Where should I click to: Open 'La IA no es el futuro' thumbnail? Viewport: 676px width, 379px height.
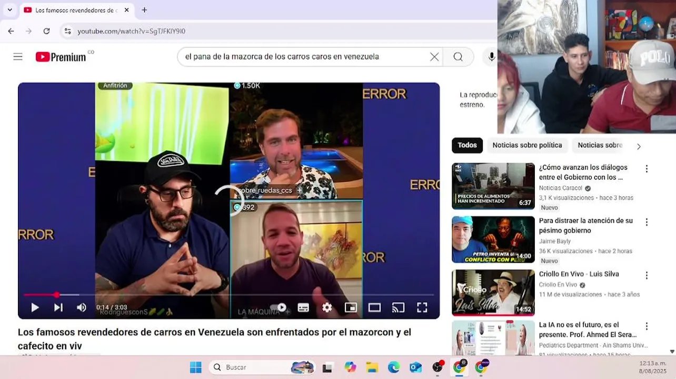point(493,338)
